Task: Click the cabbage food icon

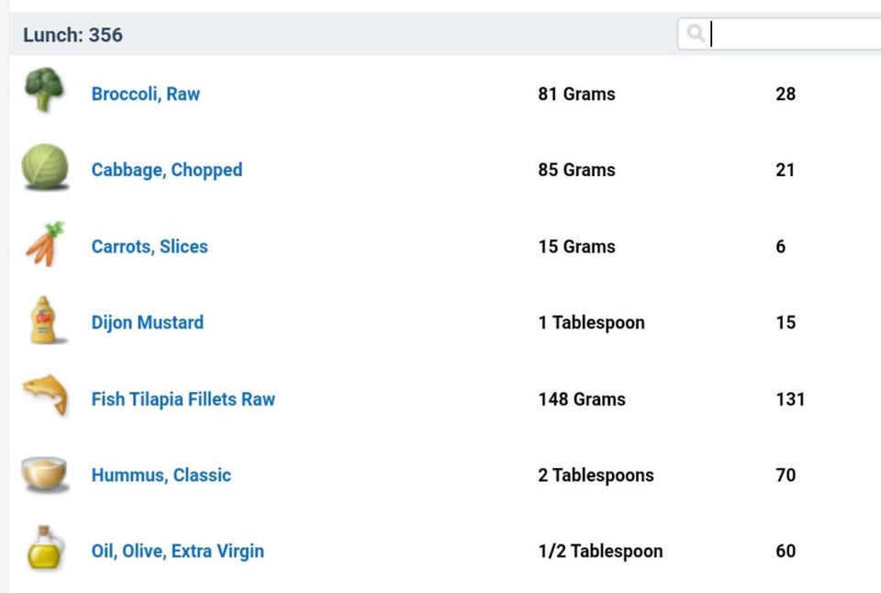Action: pos(45,168)
